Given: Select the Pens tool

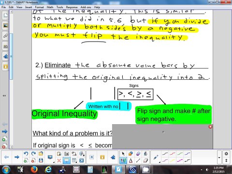Looking at the screenshot, I should pyautogui.click(x=123, y=160).
